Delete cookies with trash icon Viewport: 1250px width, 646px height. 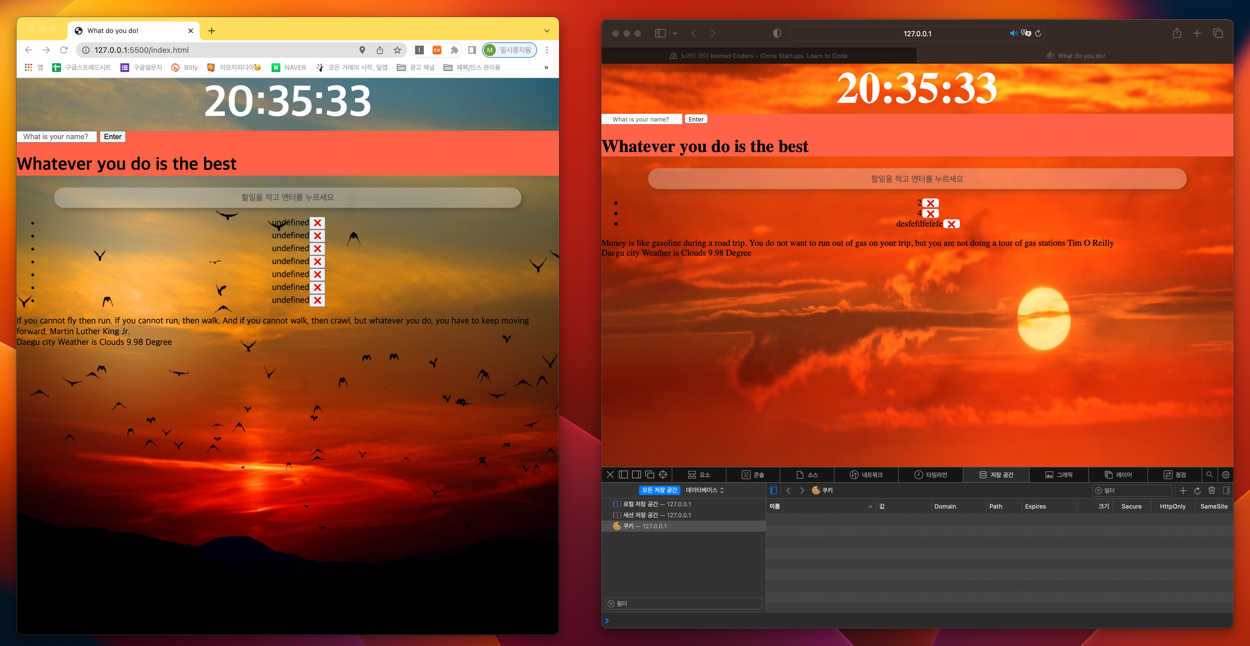1212,491
